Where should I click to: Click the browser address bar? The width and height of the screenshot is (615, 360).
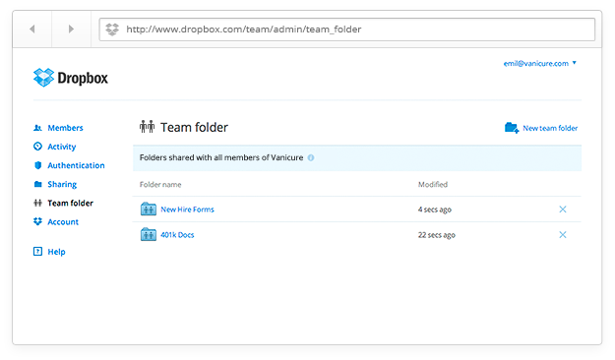(x=346, y=30)
